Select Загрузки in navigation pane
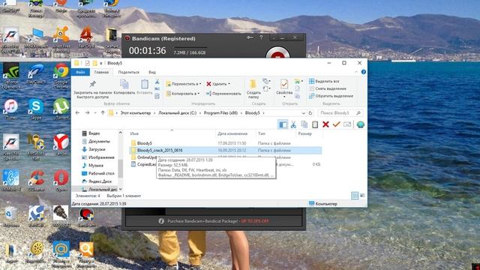Image resolution: width=480 pixels, height=270 pixels. tap(94, 149)
